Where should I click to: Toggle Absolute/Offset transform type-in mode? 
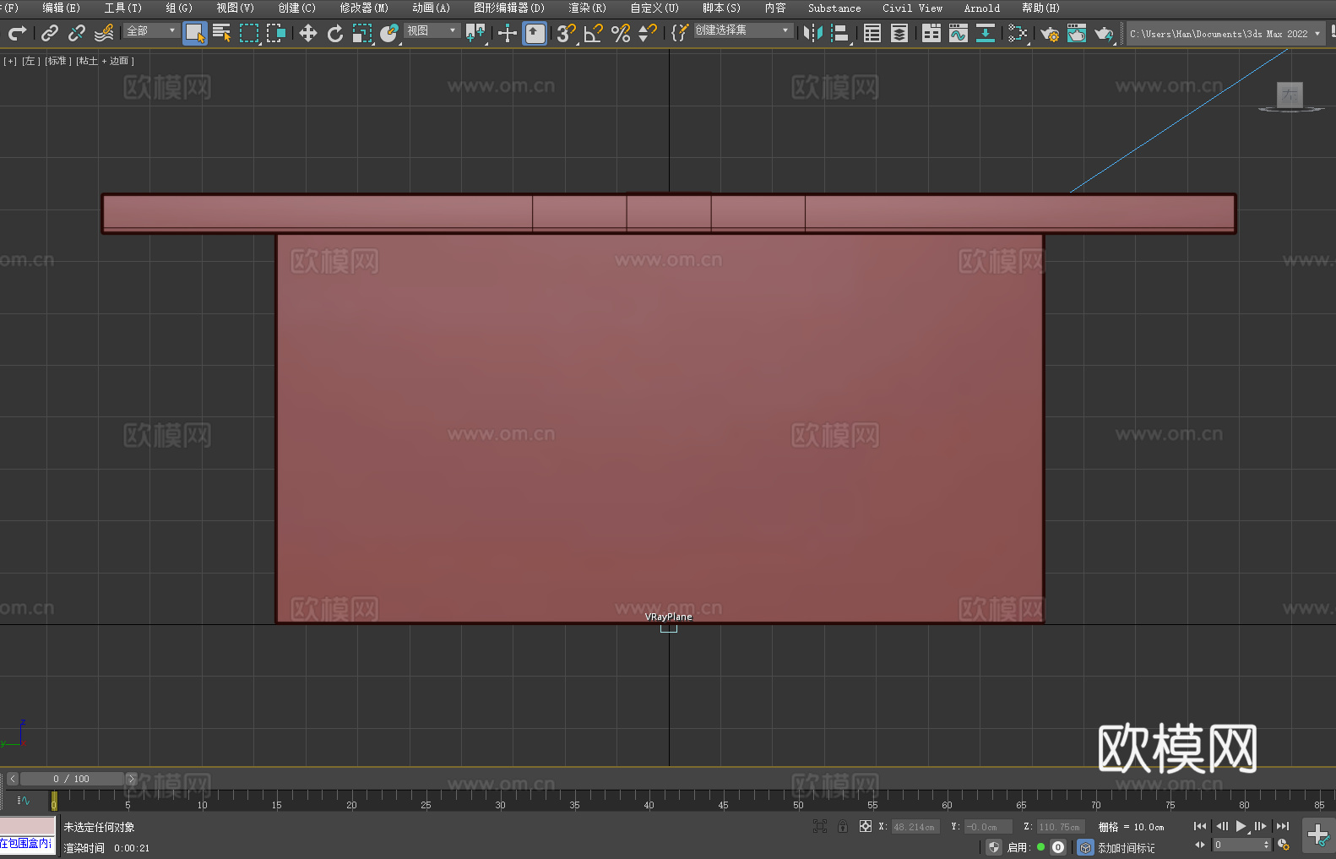click(x=866, y=826)
